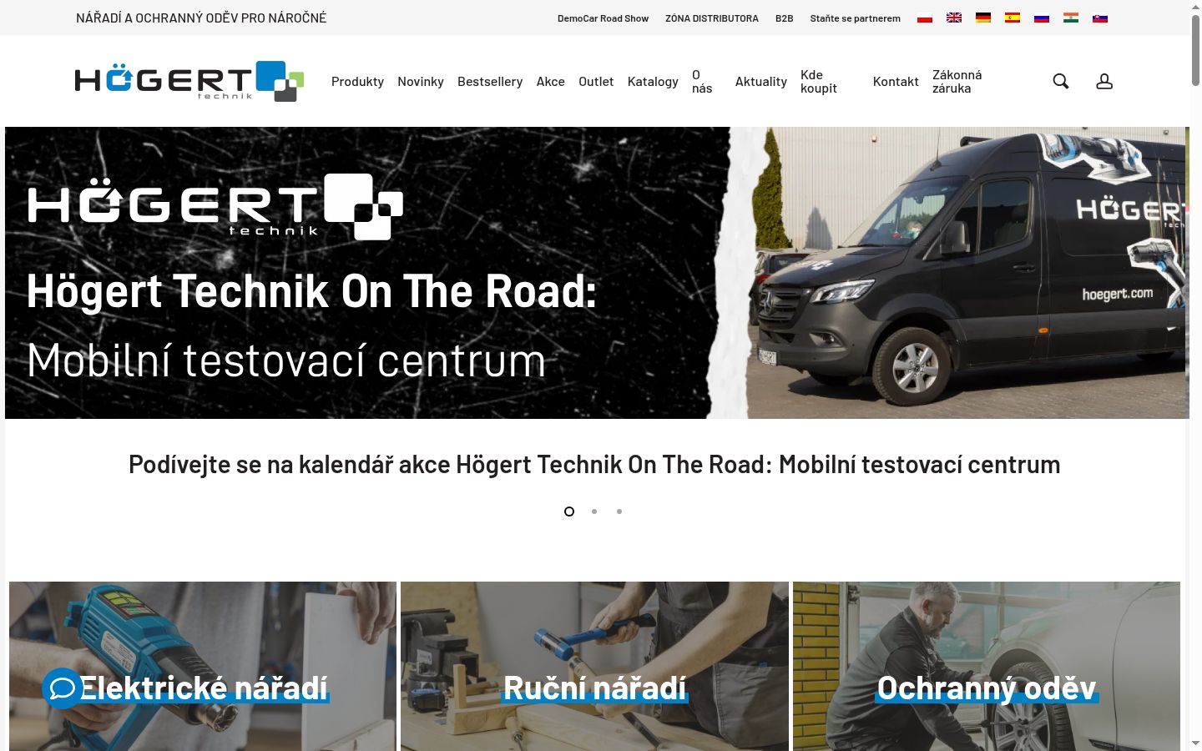The height and width of the screenshot is (751, 1202).
Task: Open the Katalogy menu item
Action: coord(653,81)
